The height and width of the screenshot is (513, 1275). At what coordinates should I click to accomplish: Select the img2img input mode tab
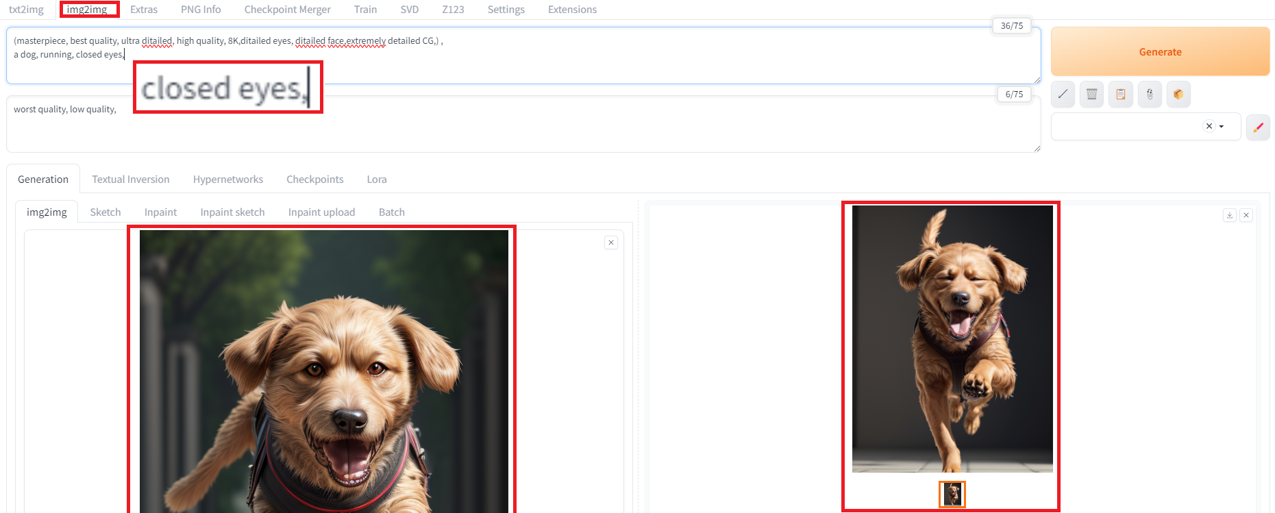[x=47, y=212]
